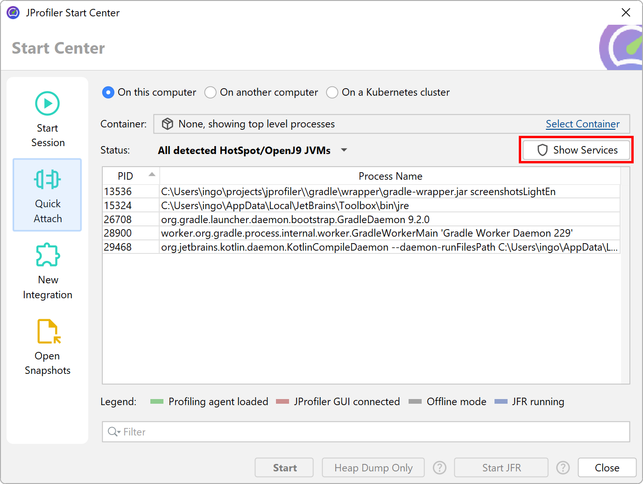Click the container cube icon
Screen dimensions: 643x484
click(x=167, y=124)
